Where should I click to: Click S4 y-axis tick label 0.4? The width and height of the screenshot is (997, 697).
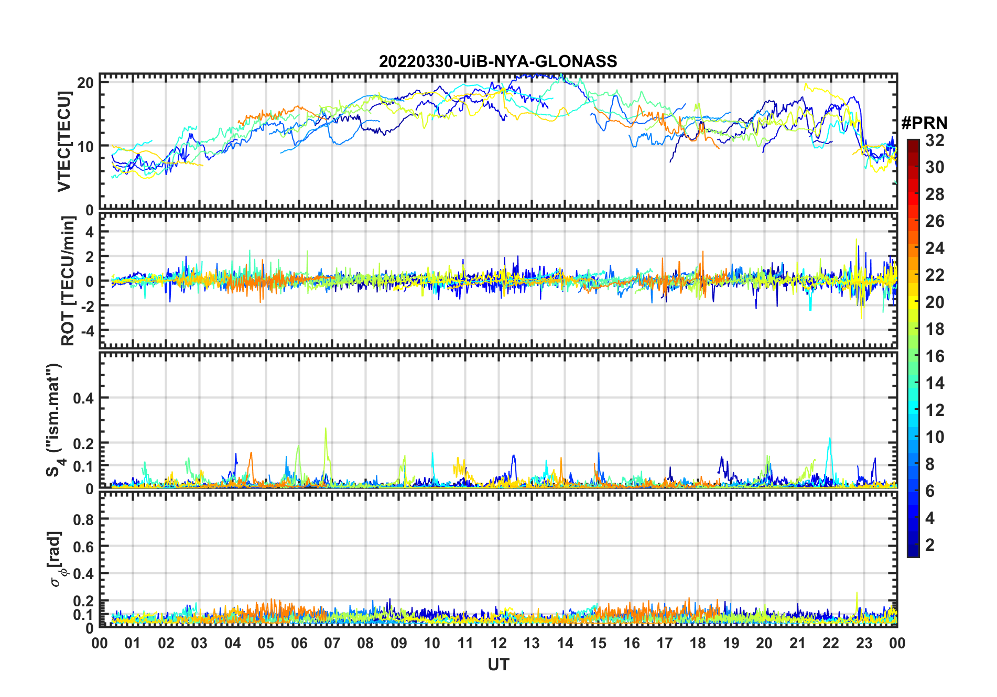83,398
